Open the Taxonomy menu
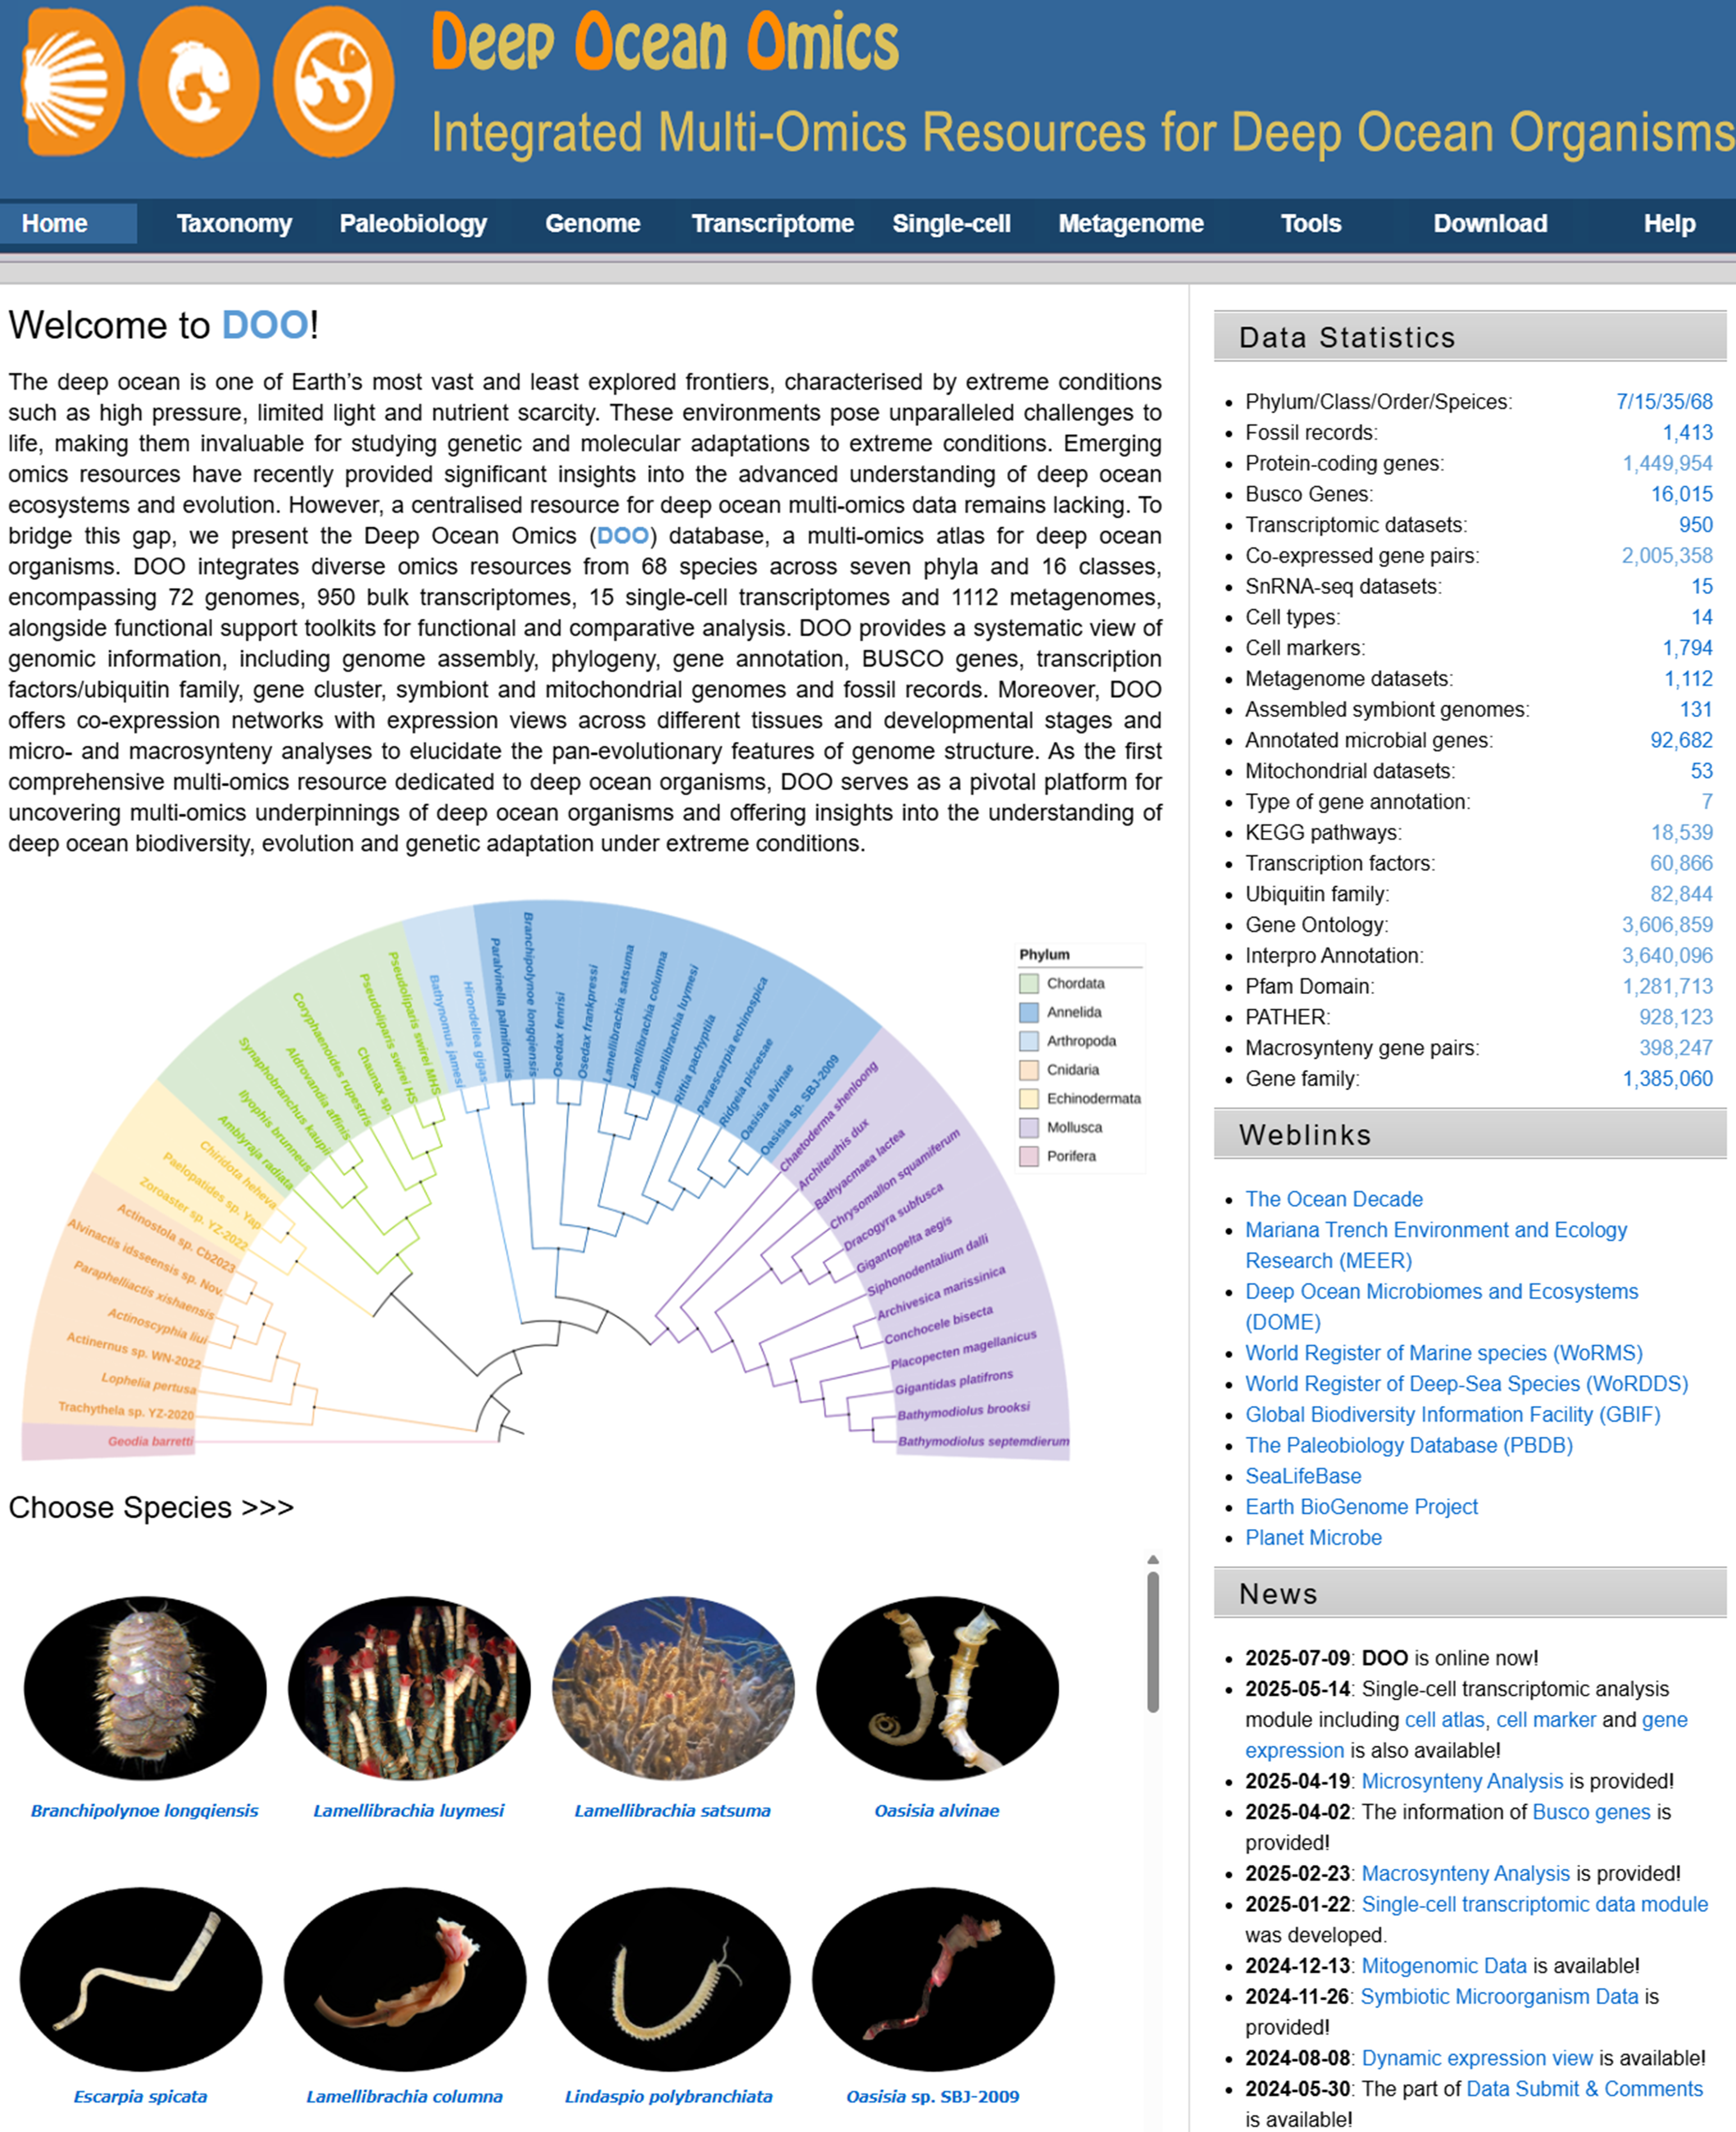Screen dimensions: 1736x2132 234,223
